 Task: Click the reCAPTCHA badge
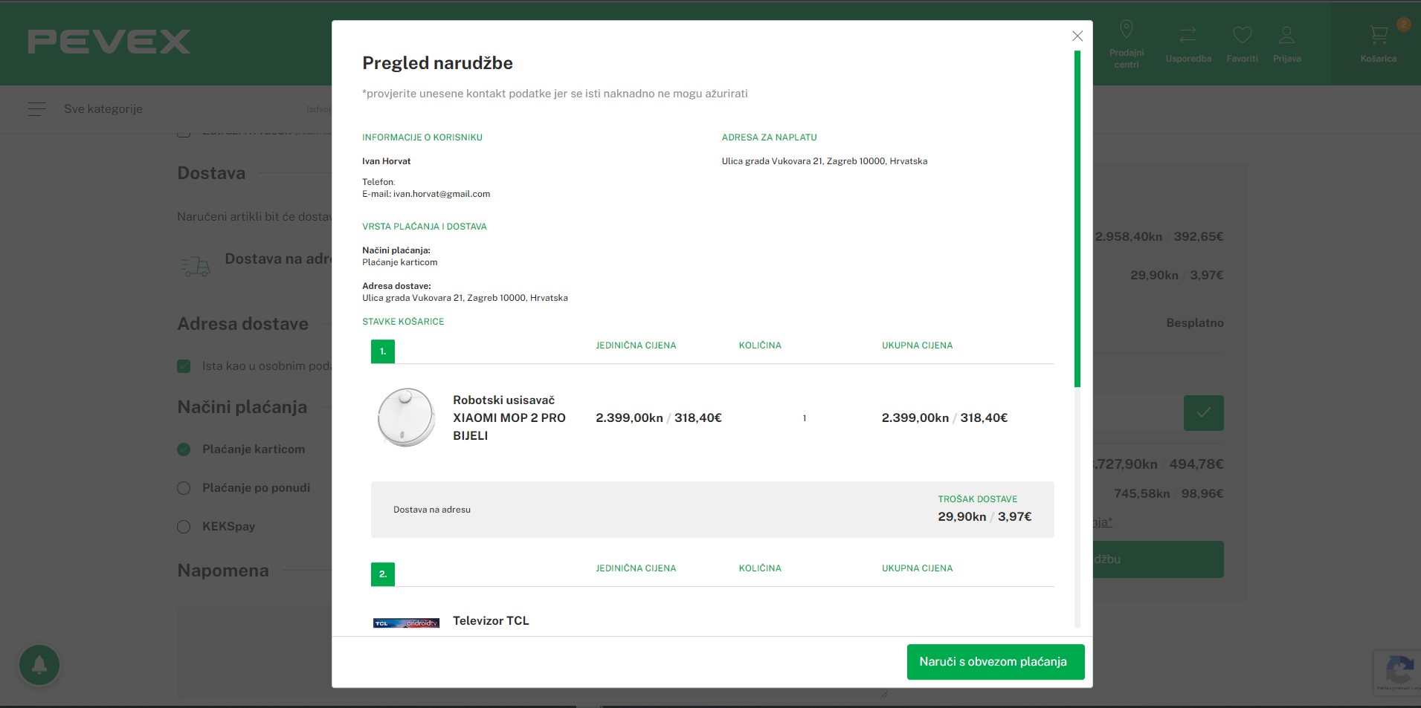[x=1397, y=672]
